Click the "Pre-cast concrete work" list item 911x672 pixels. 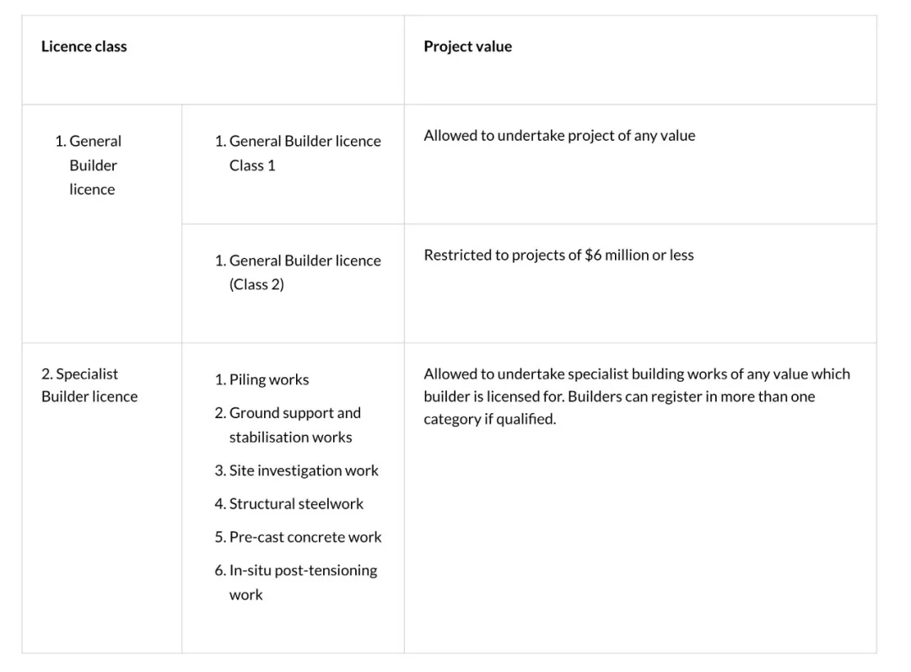pos(298,537)
